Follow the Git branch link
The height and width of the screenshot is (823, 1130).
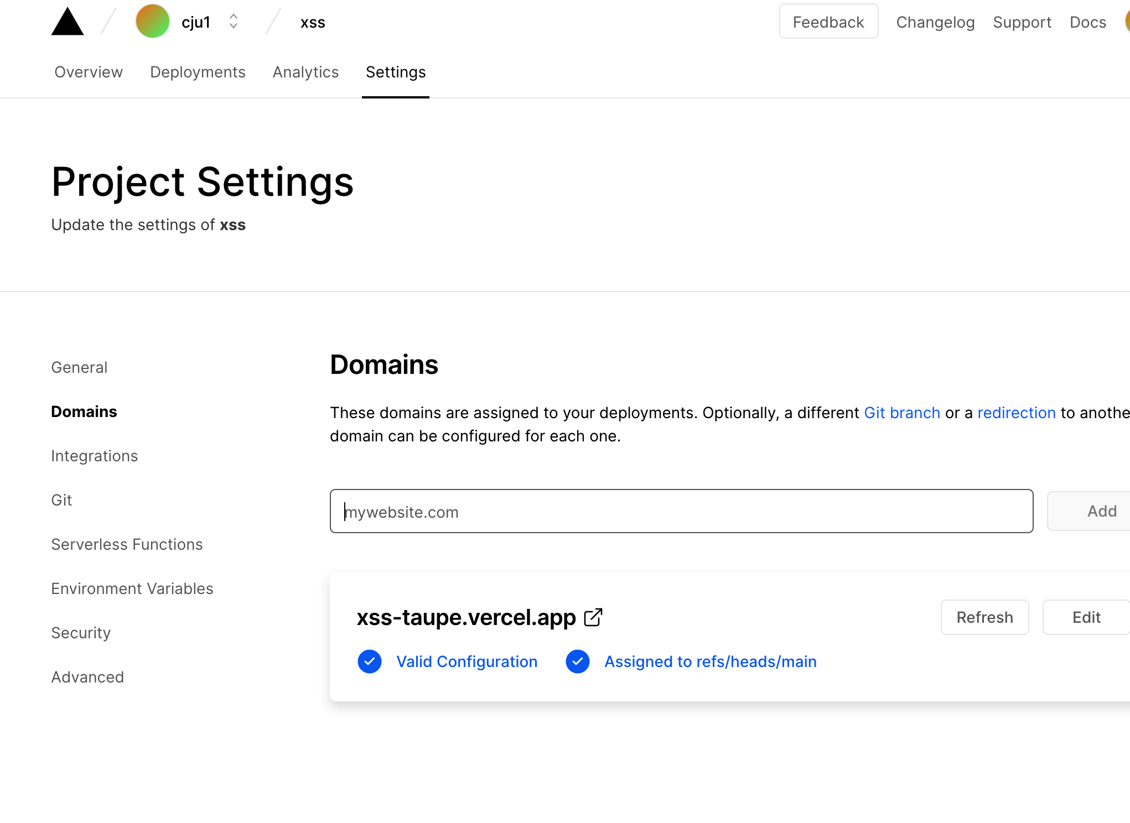[x=902, y=413]
